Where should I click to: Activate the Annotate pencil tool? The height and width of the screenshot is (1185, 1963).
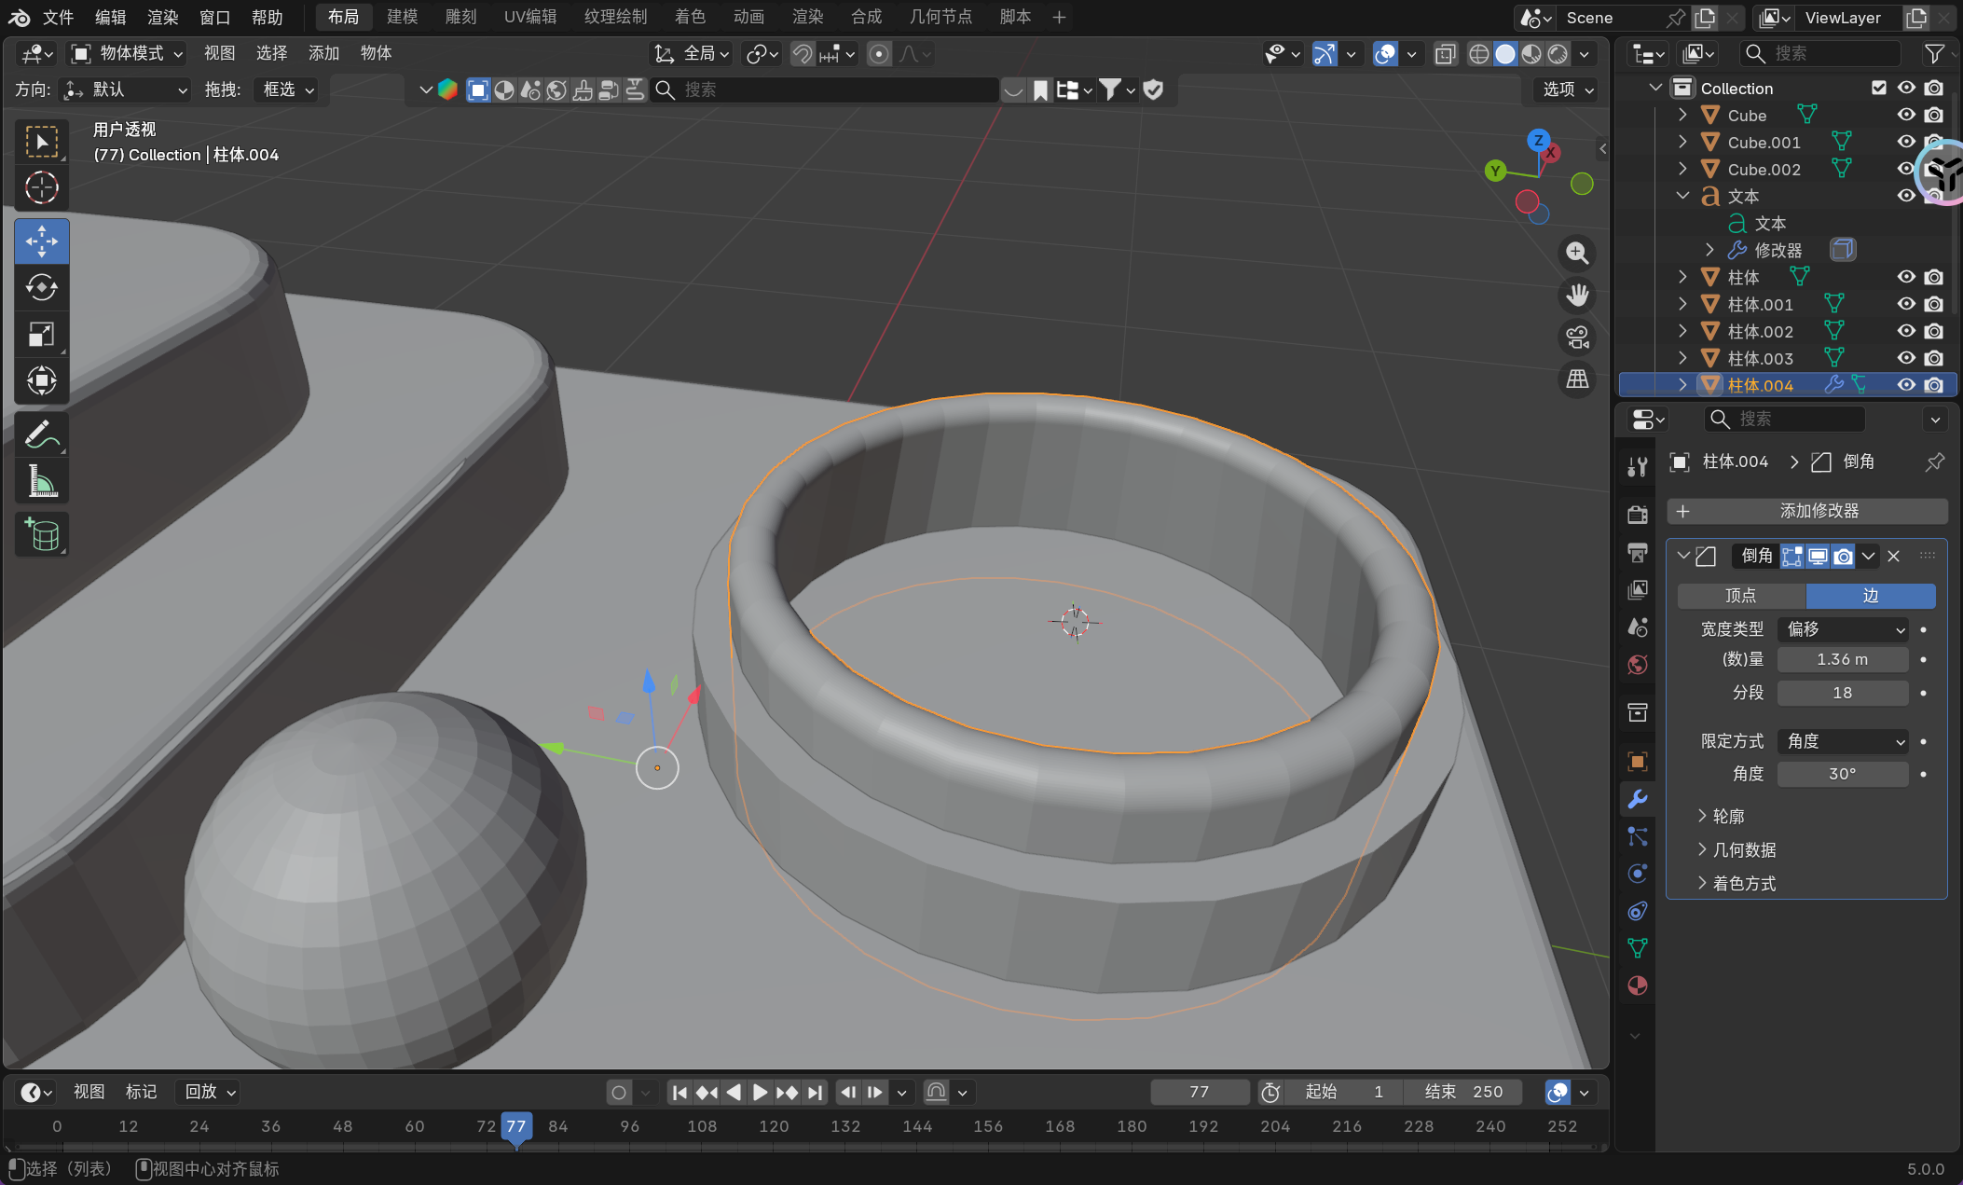pos(41,434)
